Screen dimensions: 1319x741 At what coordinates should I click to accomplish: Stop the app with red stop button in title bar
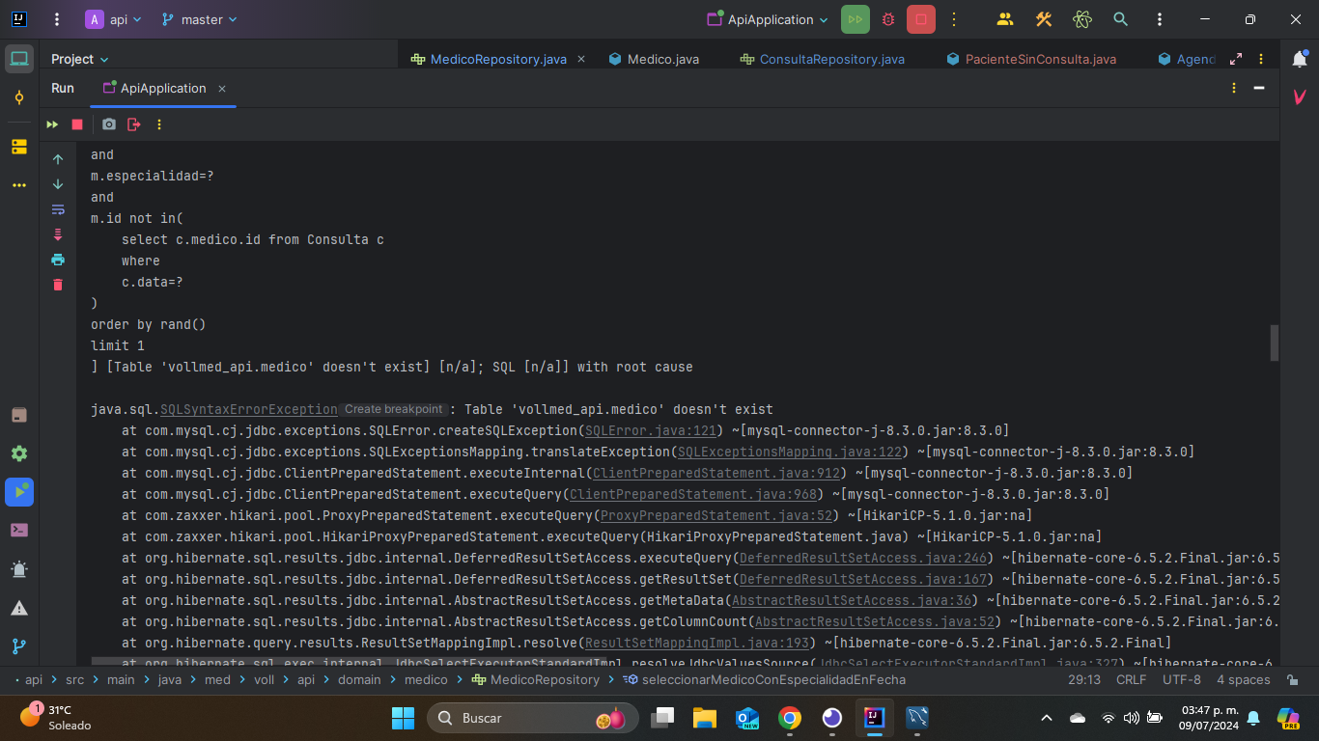point(921,19)
